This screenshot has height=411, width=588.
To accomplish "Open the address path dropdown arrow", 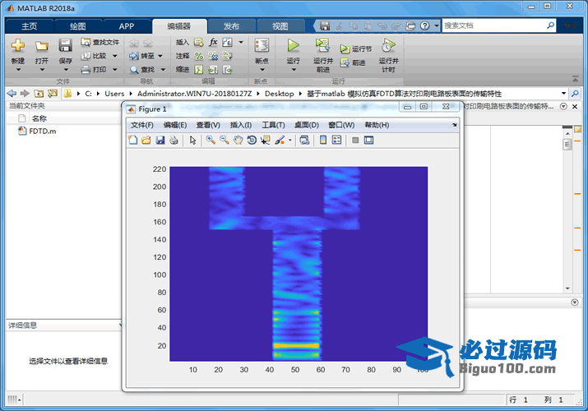I will pos(563,93).
